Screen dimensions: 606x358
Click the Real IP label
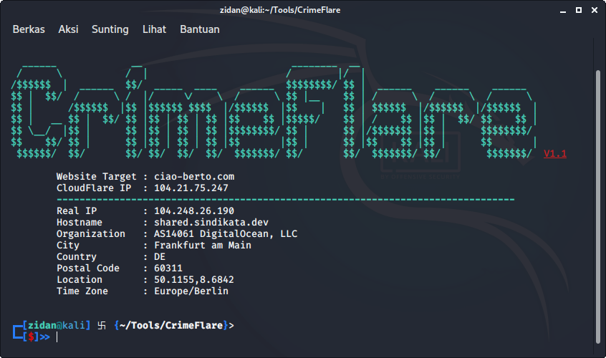point(77,211)
